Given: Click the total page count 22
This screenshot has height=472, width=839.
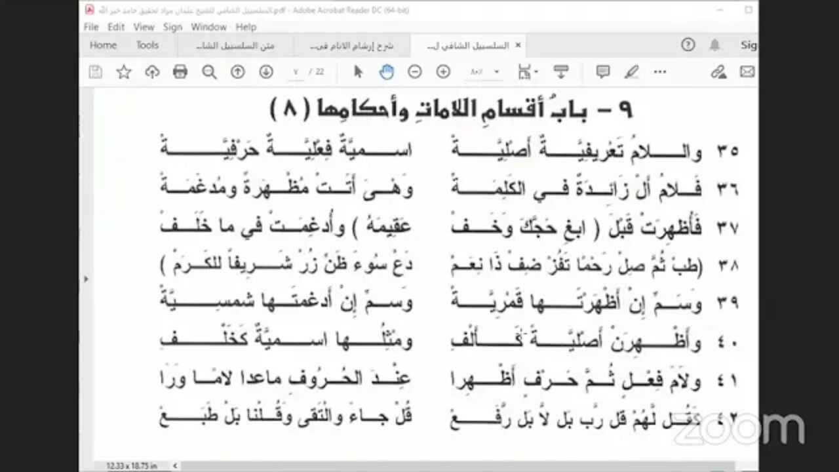Looking at the screenshot, I should 319,72.
